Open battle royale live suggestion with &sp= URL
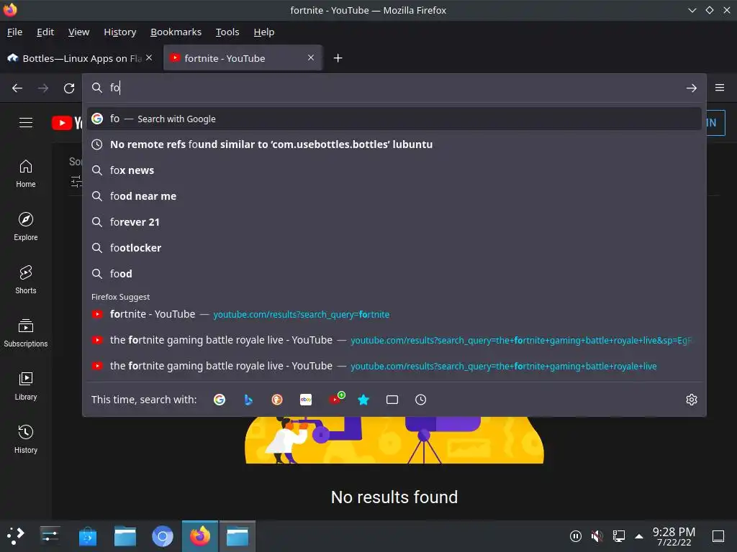 point(394,340)
